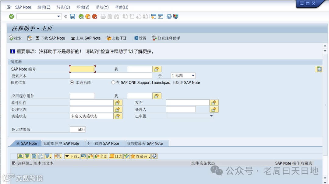
Task: Click the 设置 settings button
Action: click(x=140, y=38)
